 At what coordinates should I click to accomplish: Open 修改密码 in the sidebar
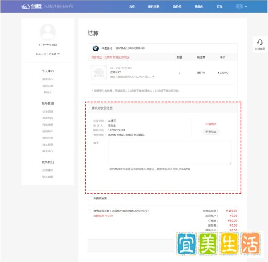pyautogui.click(x=48, y=118)
